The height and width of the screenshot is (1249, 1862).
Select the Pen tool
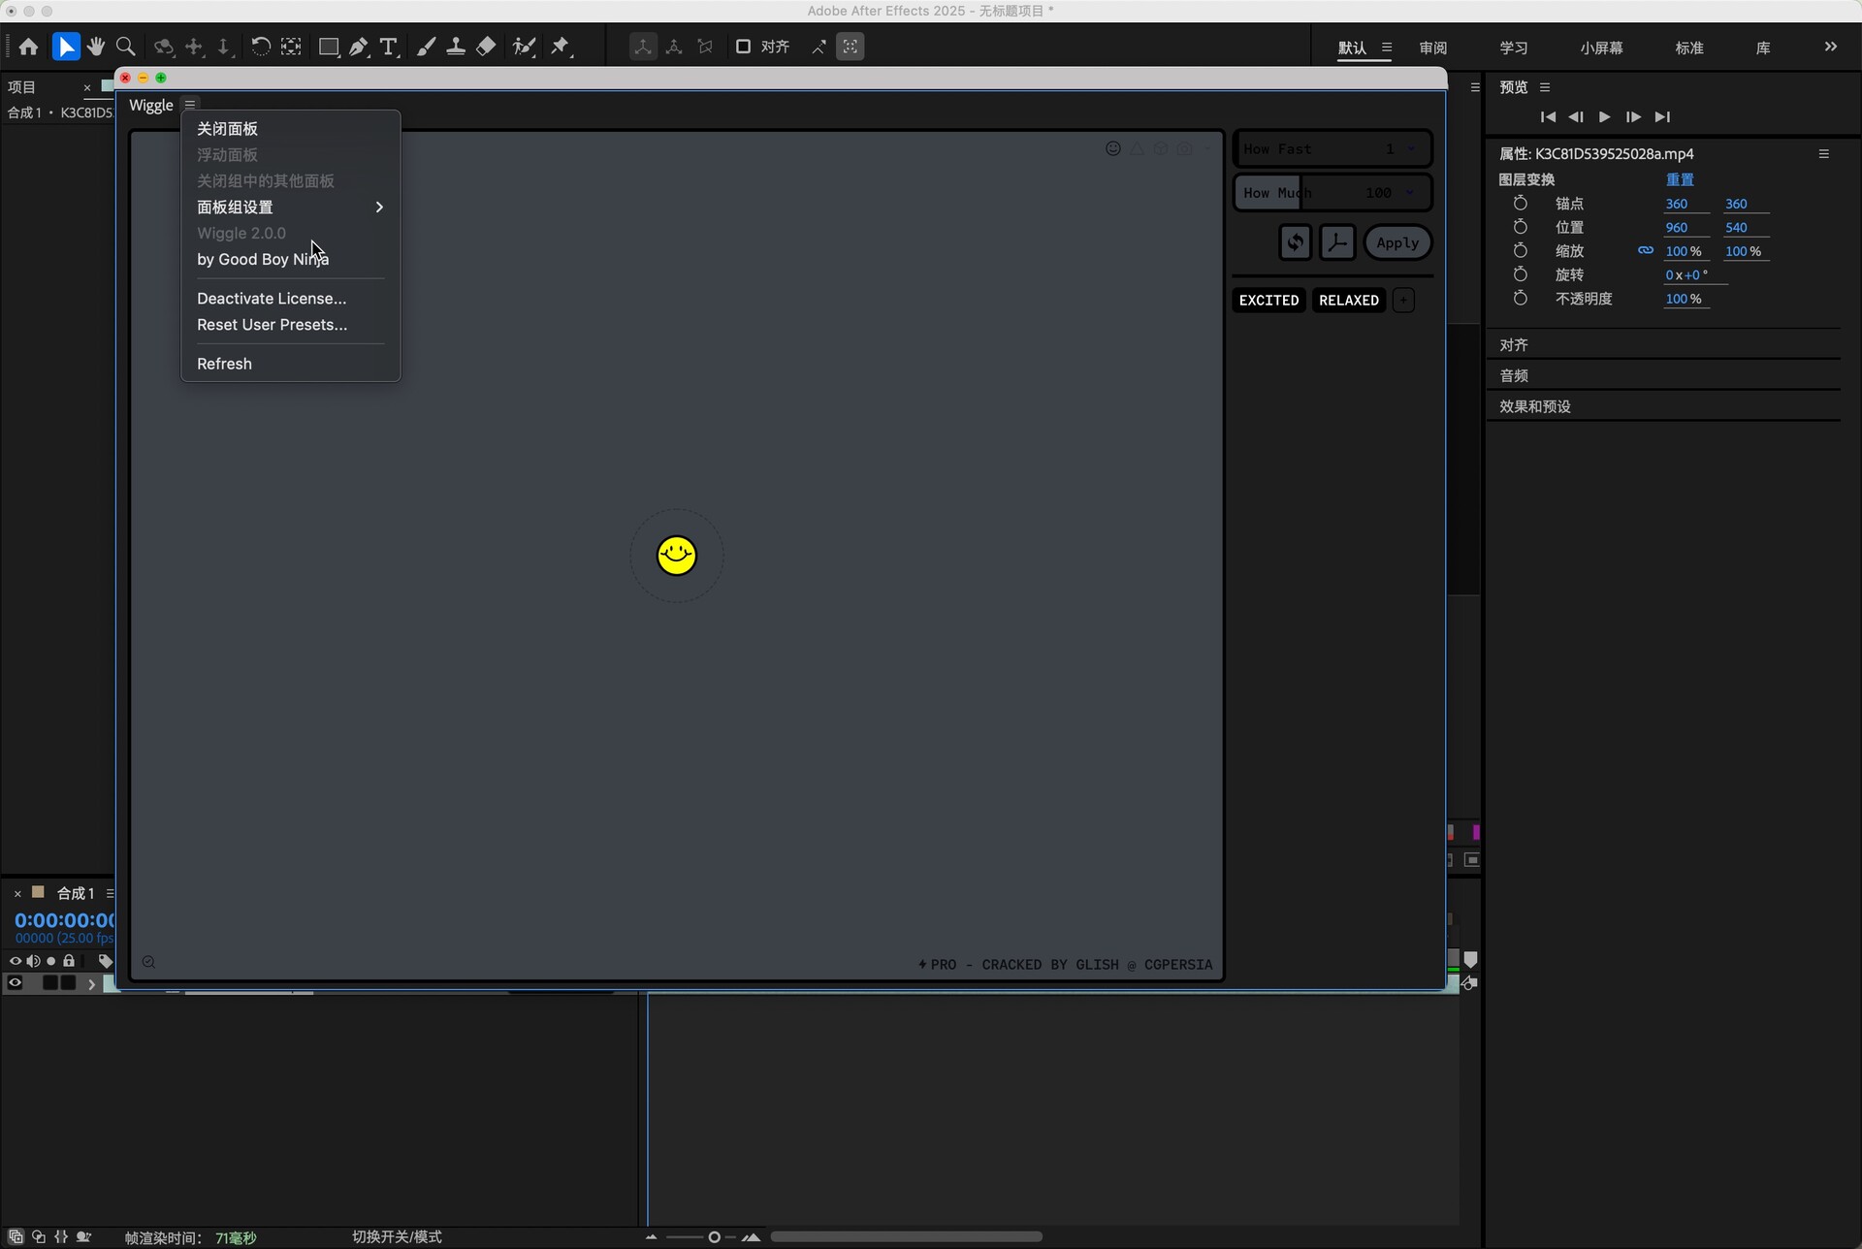click(x=359, y=47)
